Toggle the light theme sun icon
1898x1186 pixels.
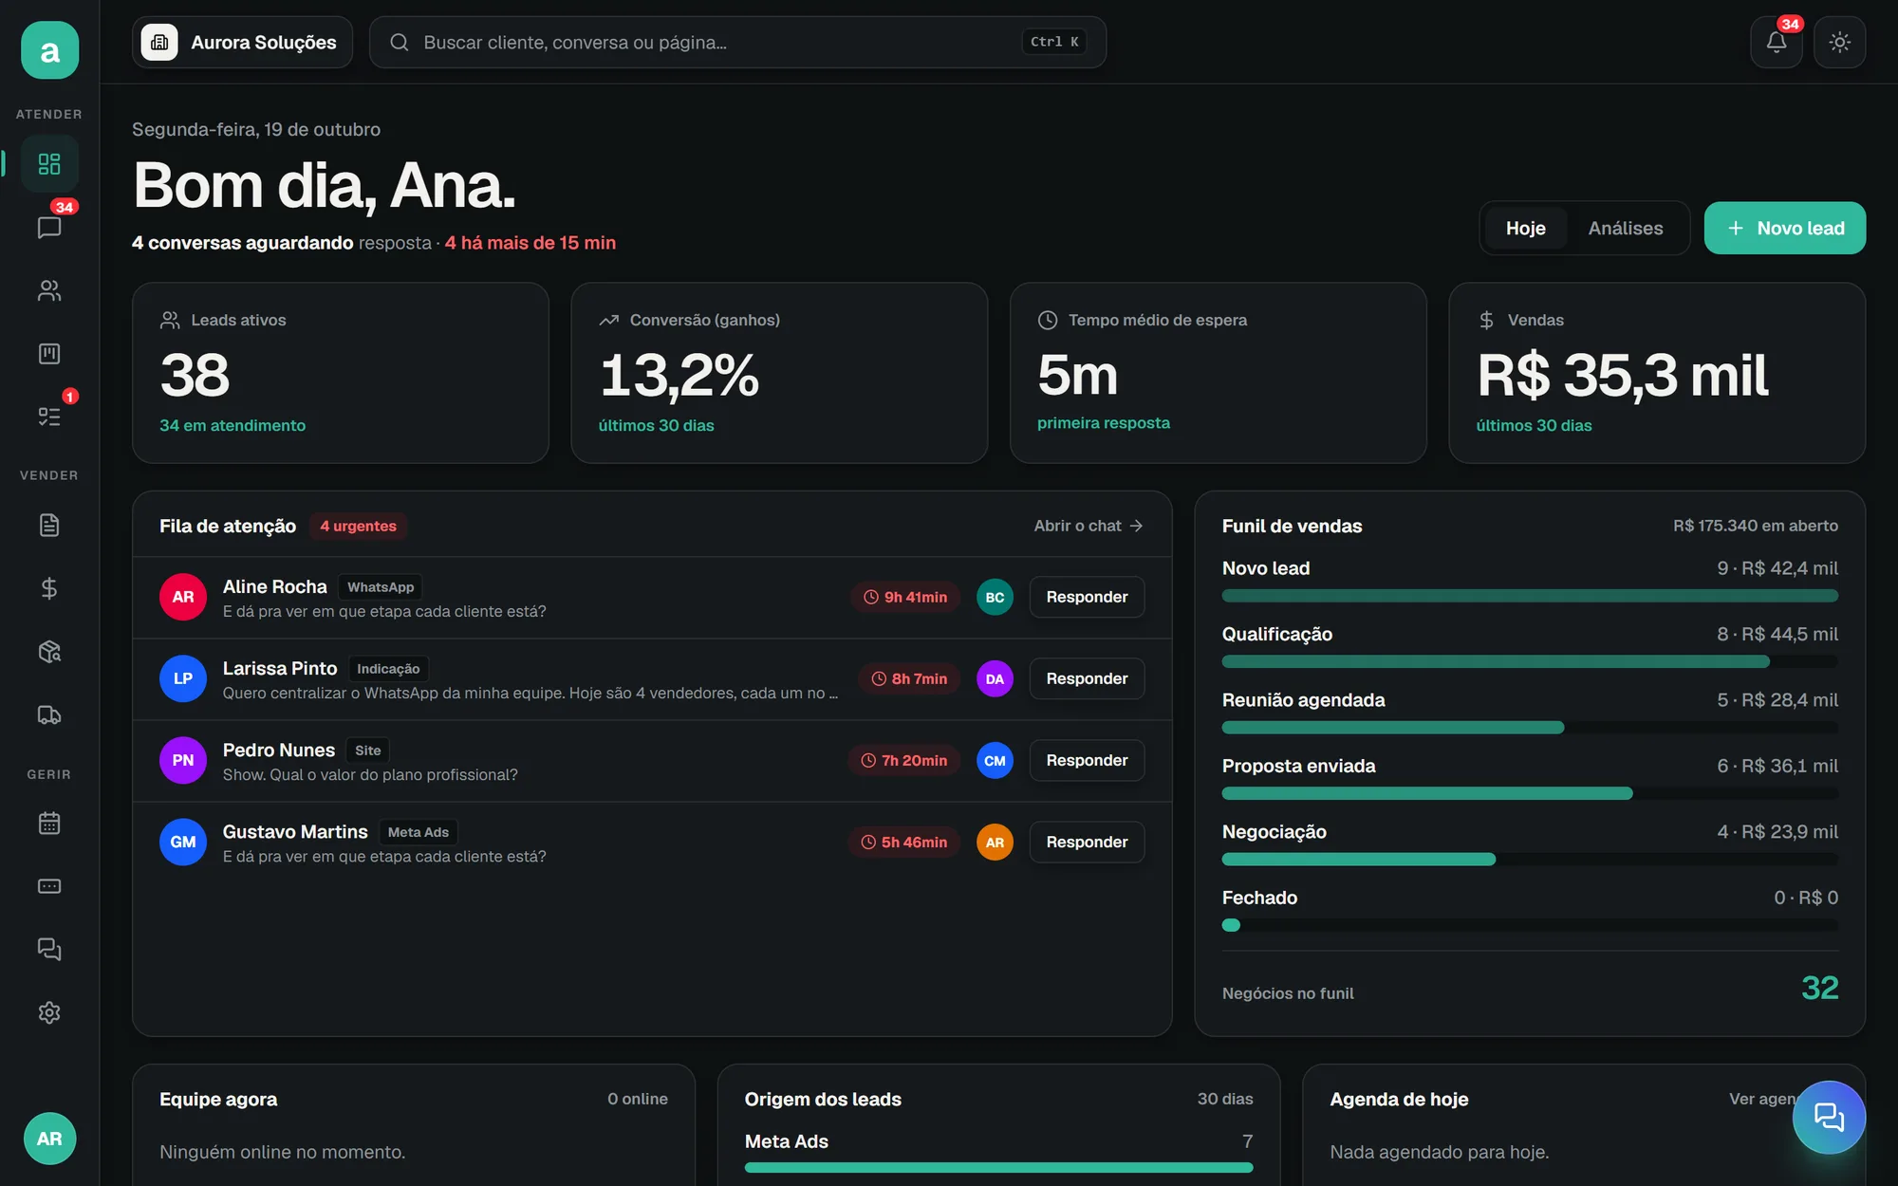(x=1839, y=42)
